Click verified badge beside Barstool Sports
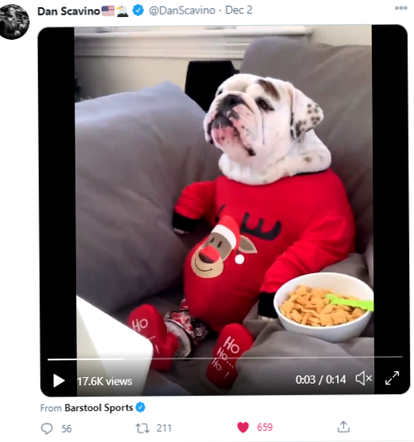414x442 pixels. (x=140, y=407)
